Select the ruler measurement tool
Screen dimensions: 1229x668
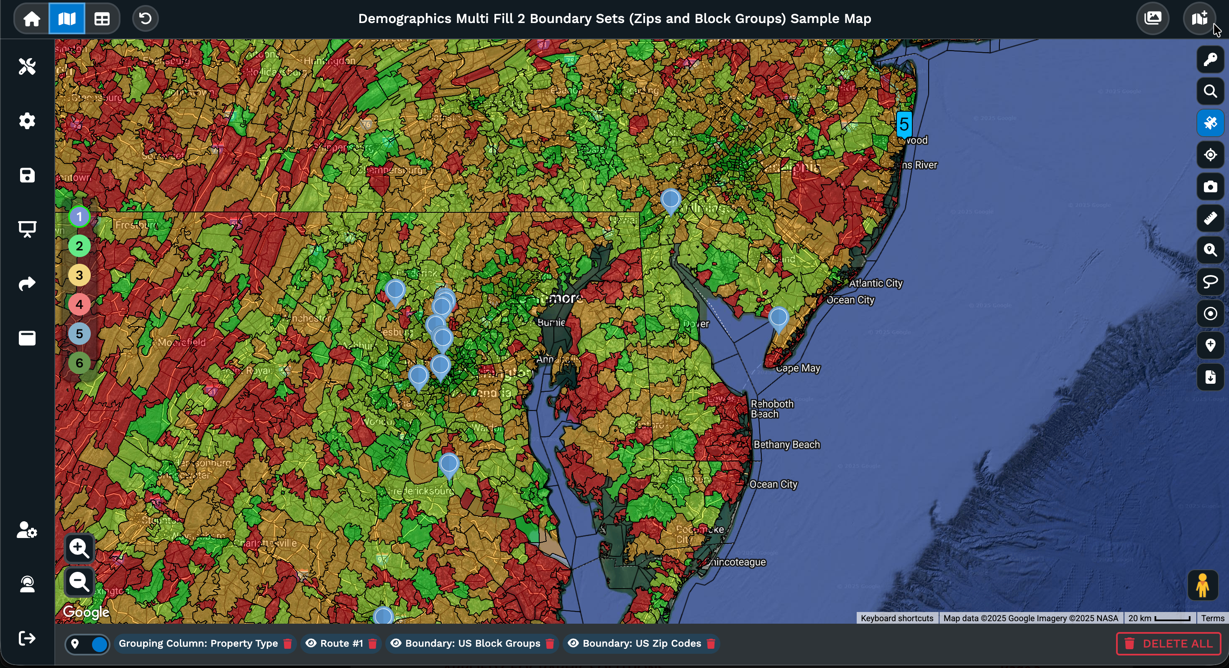1210,219
